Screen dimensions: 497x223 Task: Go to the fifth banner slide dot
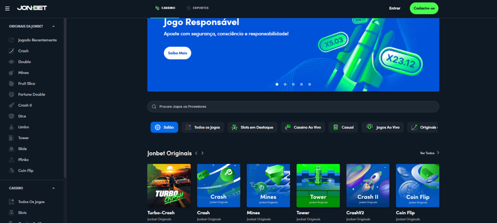click(310, 84)
